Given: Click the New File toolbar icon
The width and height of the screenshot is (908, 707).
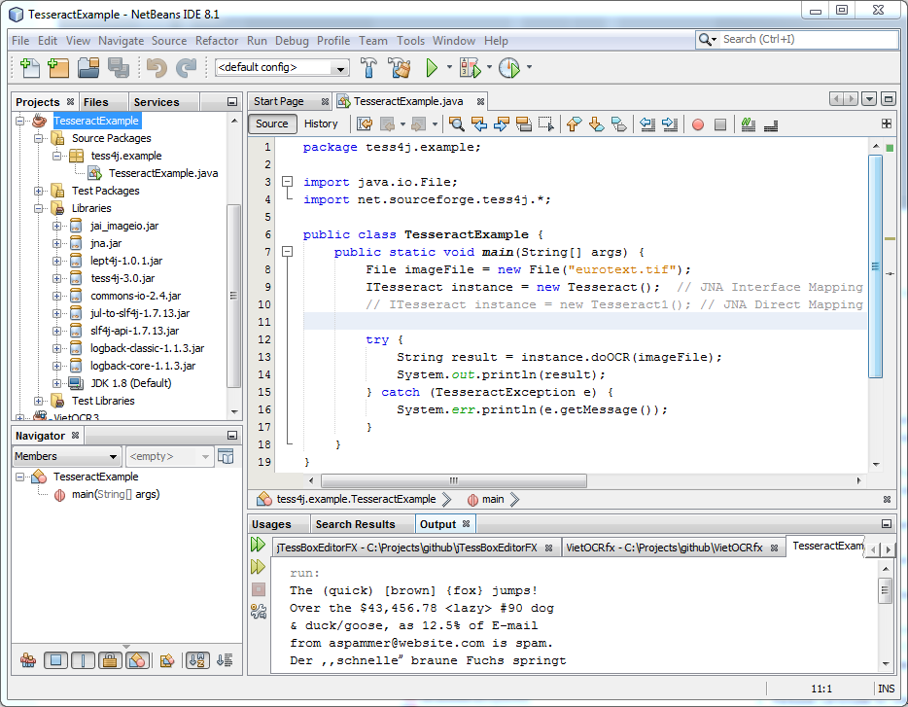Looking at the screenshot, I should [29, 68].
